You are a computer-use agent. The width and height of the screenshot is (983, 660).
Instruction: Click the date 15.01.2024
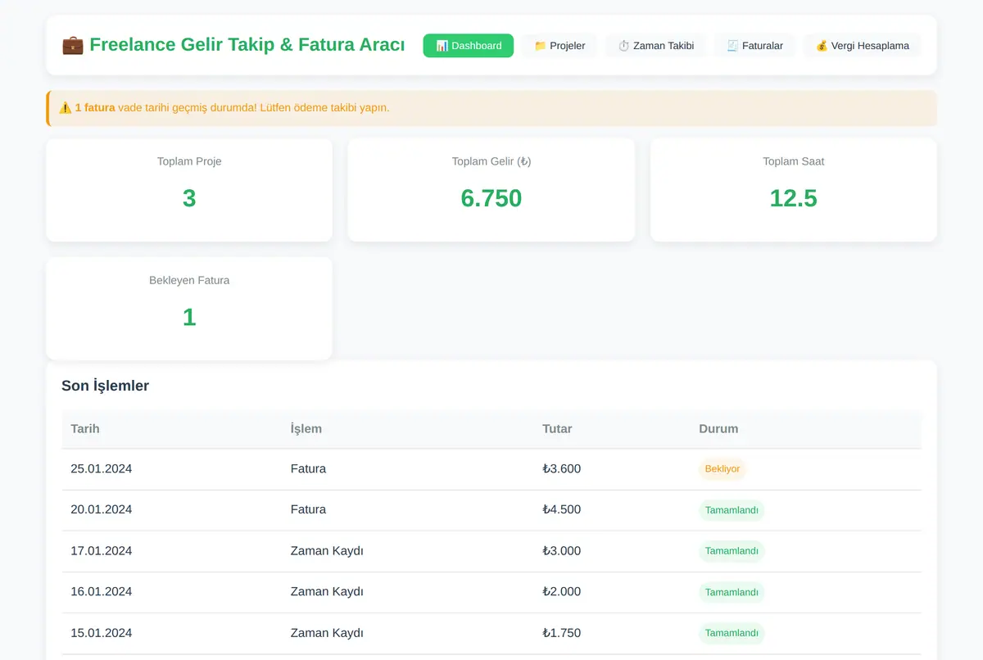pos(102,633)
